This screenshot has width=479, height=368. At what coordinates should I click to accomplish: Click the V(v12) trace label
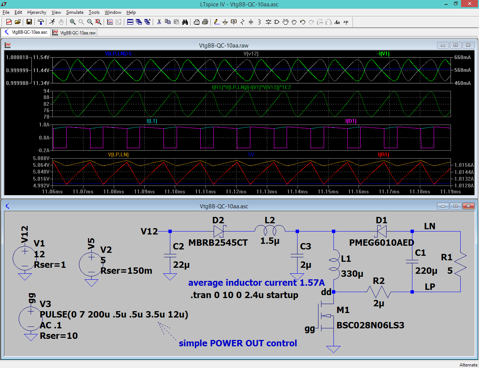coord(251,53)
